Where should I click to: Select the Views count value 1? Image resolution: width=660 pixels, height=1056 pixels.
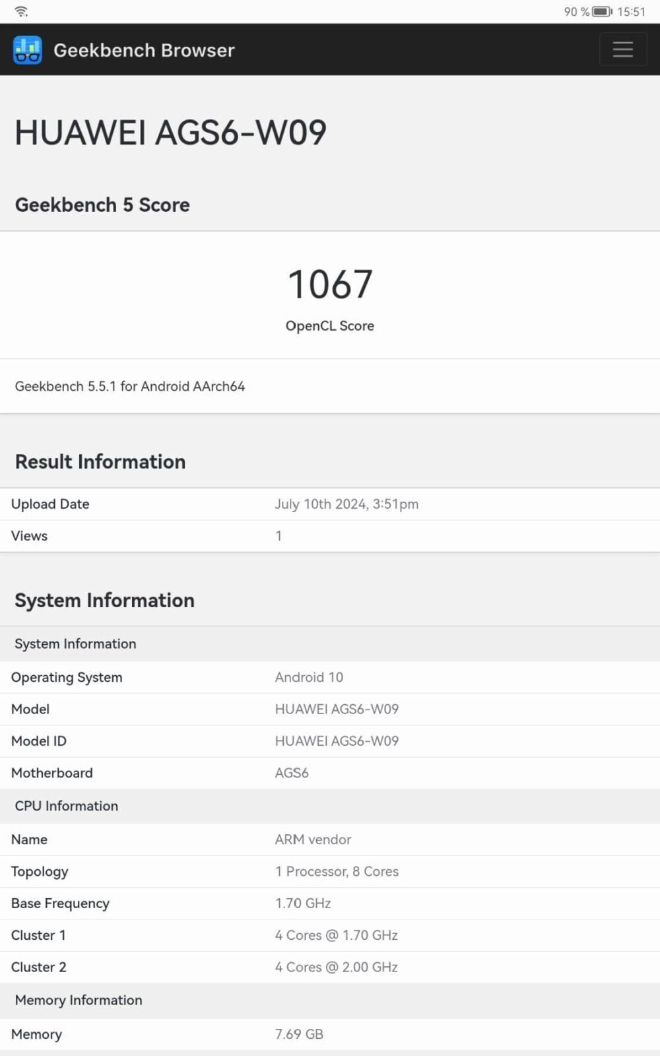pyautogui.click(x=279, y=536)
